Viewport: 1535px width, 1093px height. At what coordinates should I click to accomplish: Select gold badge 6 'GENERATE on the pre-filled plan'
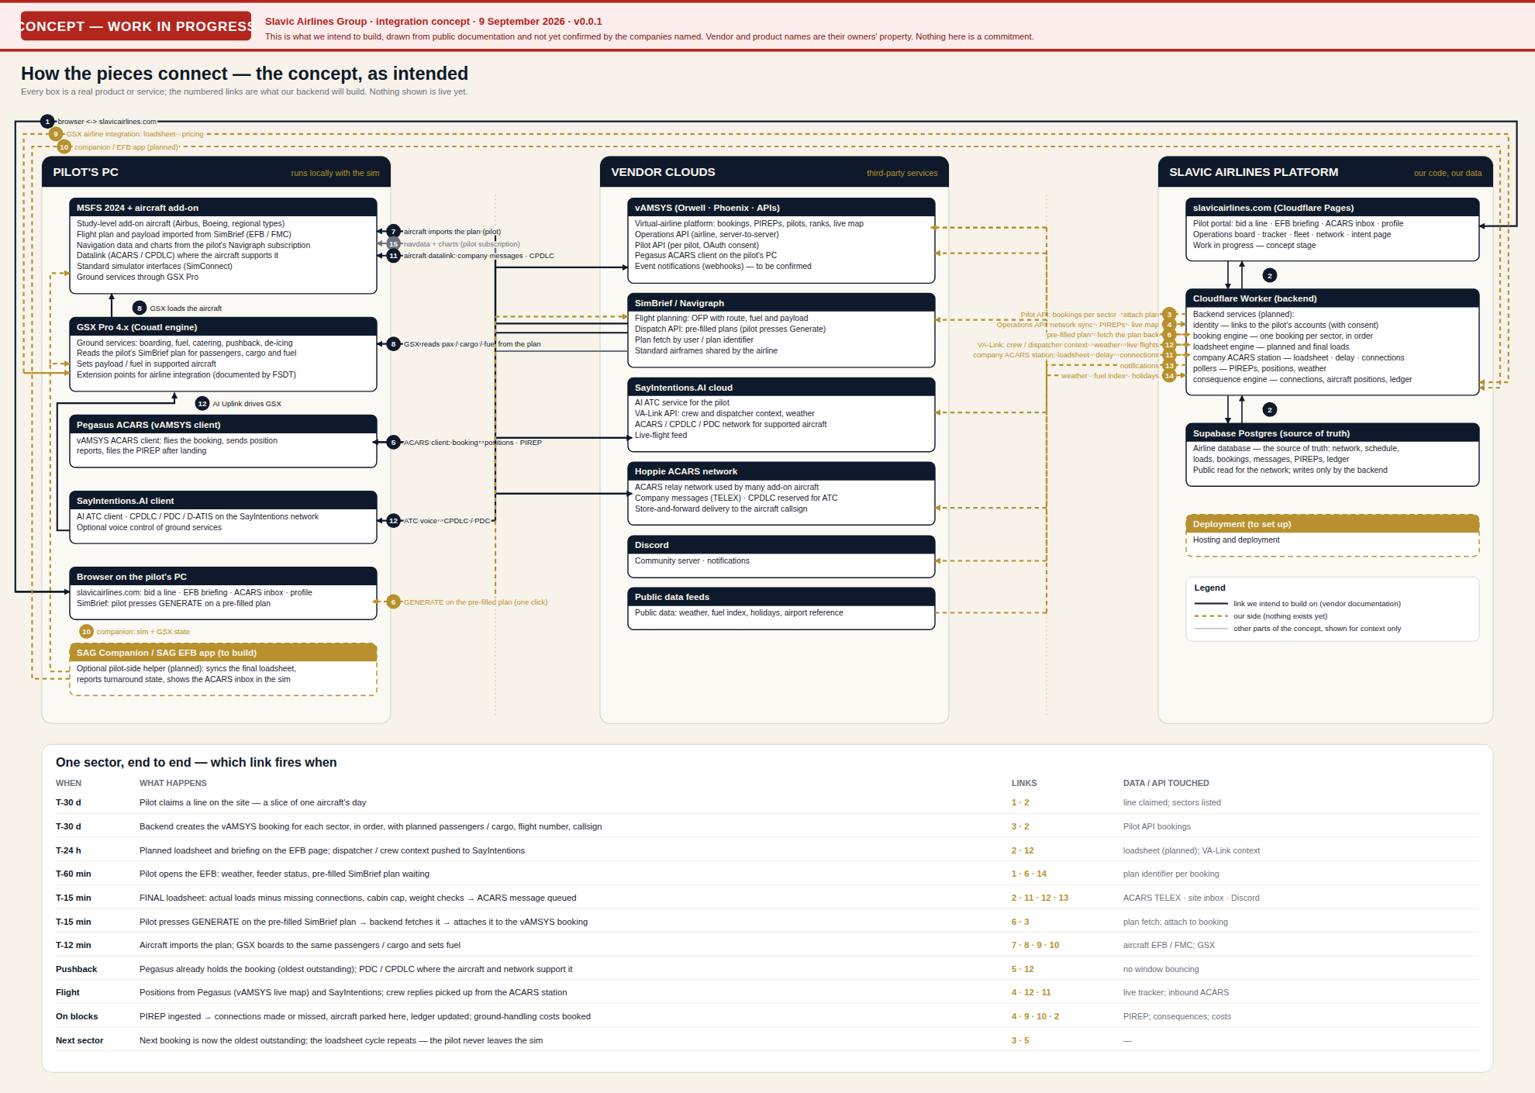394,602
